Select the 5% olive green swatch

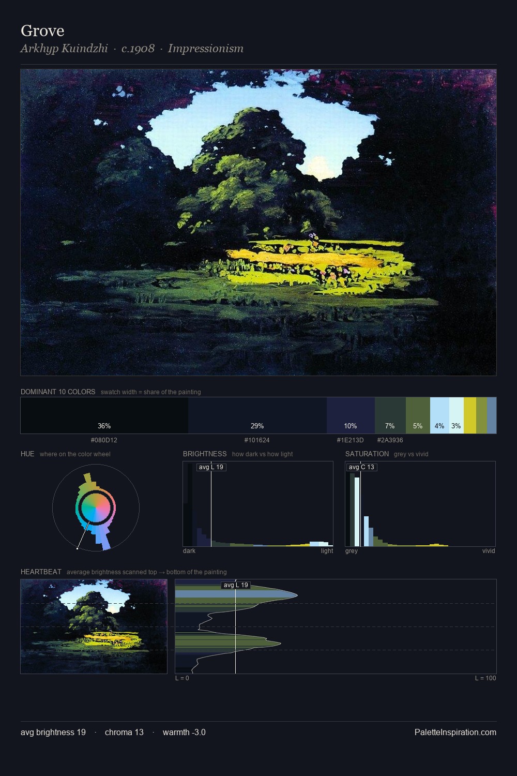(418, 415)
